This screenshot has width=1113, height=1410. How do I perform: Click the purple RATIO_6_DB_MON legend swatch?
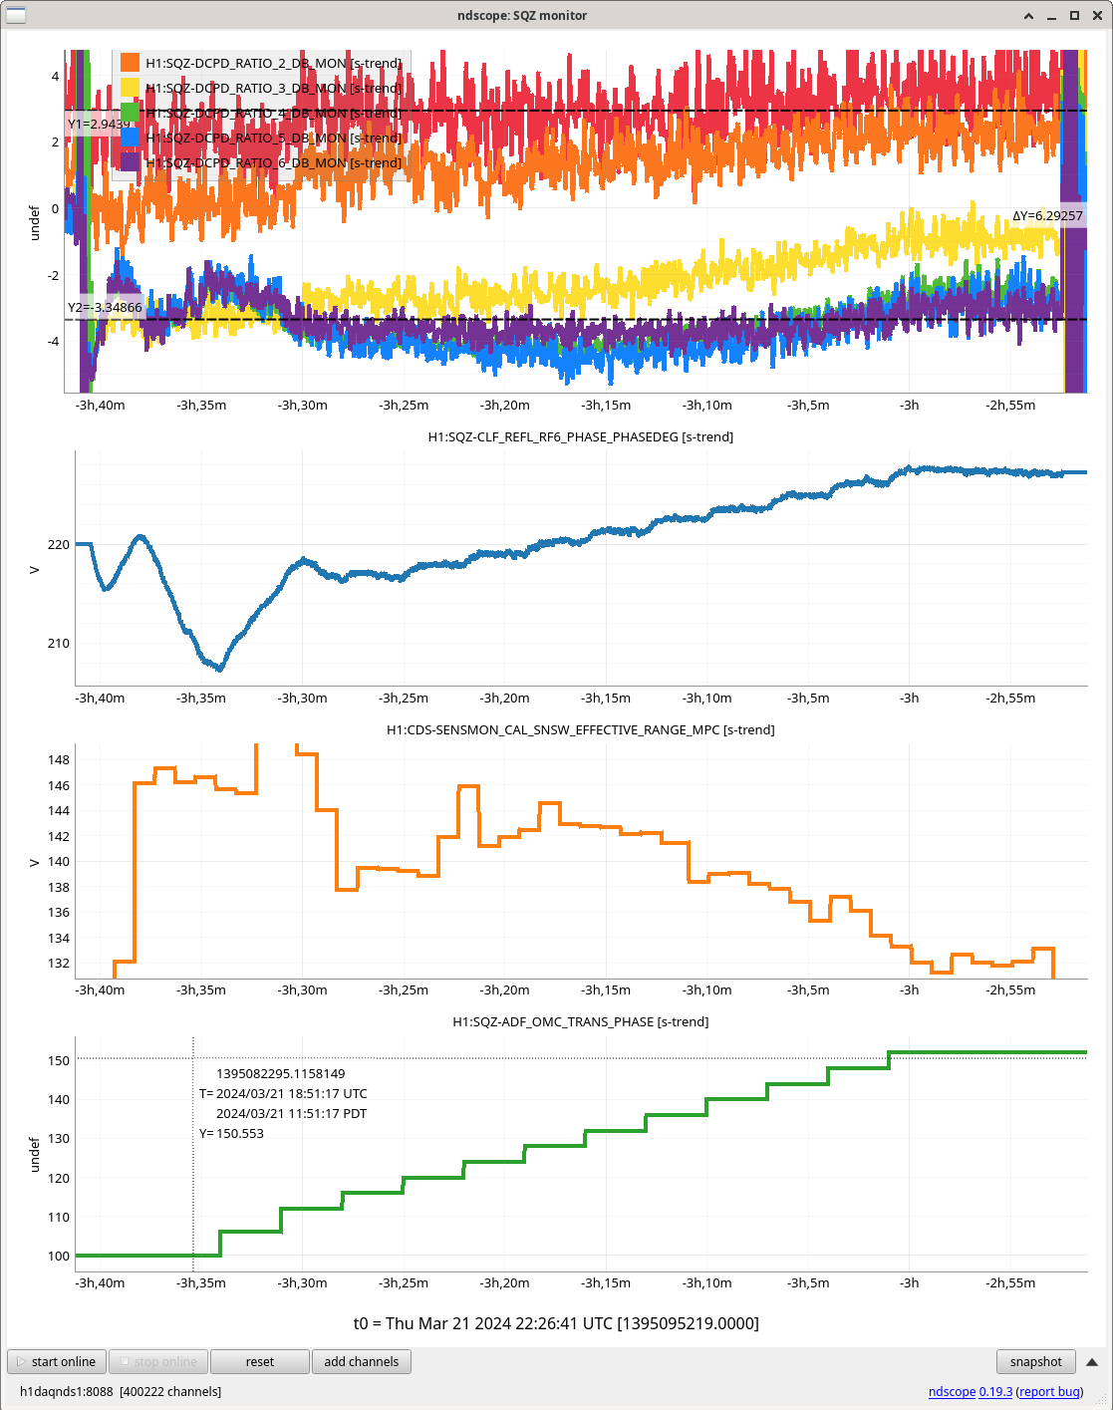(130, 162)
